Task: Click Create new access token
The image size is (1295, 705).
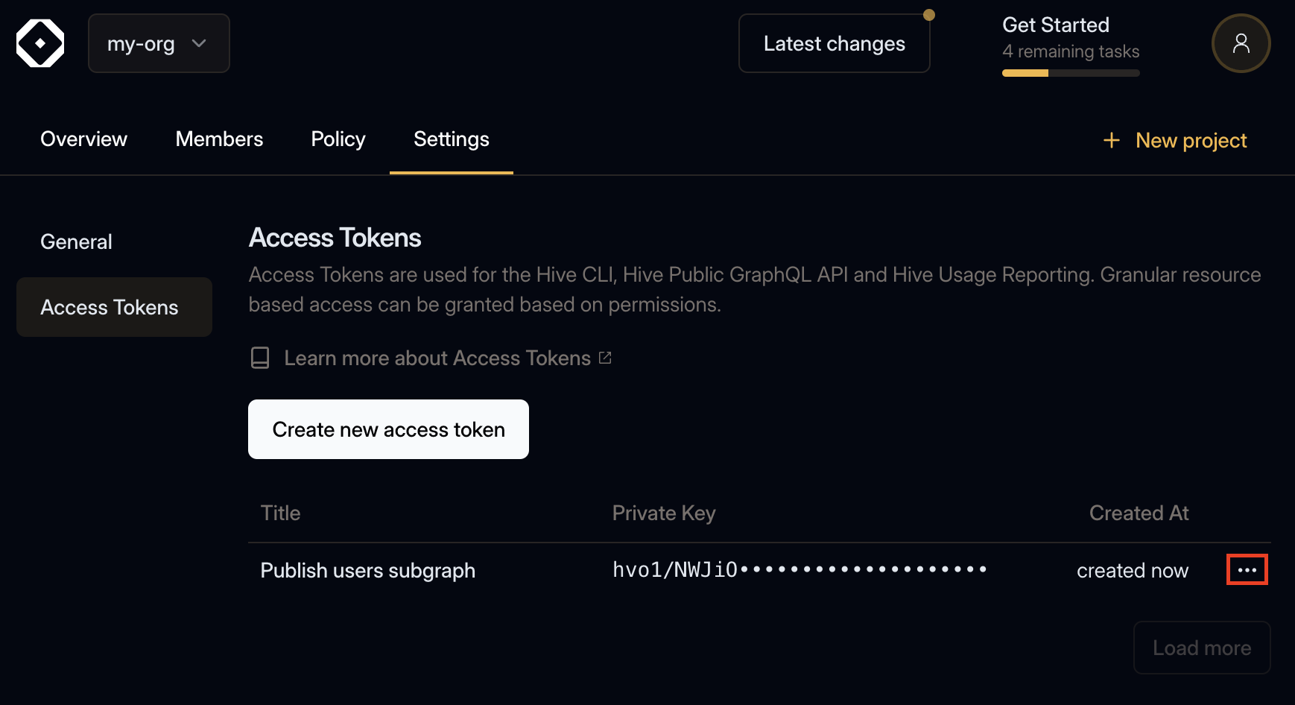Action: (388, 429)
